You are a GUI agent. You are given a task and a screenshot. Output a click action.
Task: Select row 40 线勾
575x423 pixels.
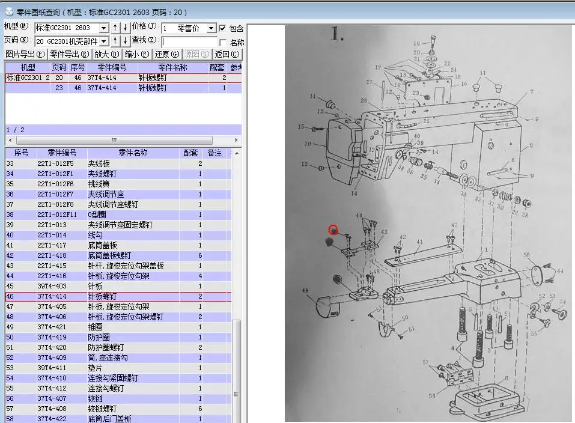coord(118,235)
